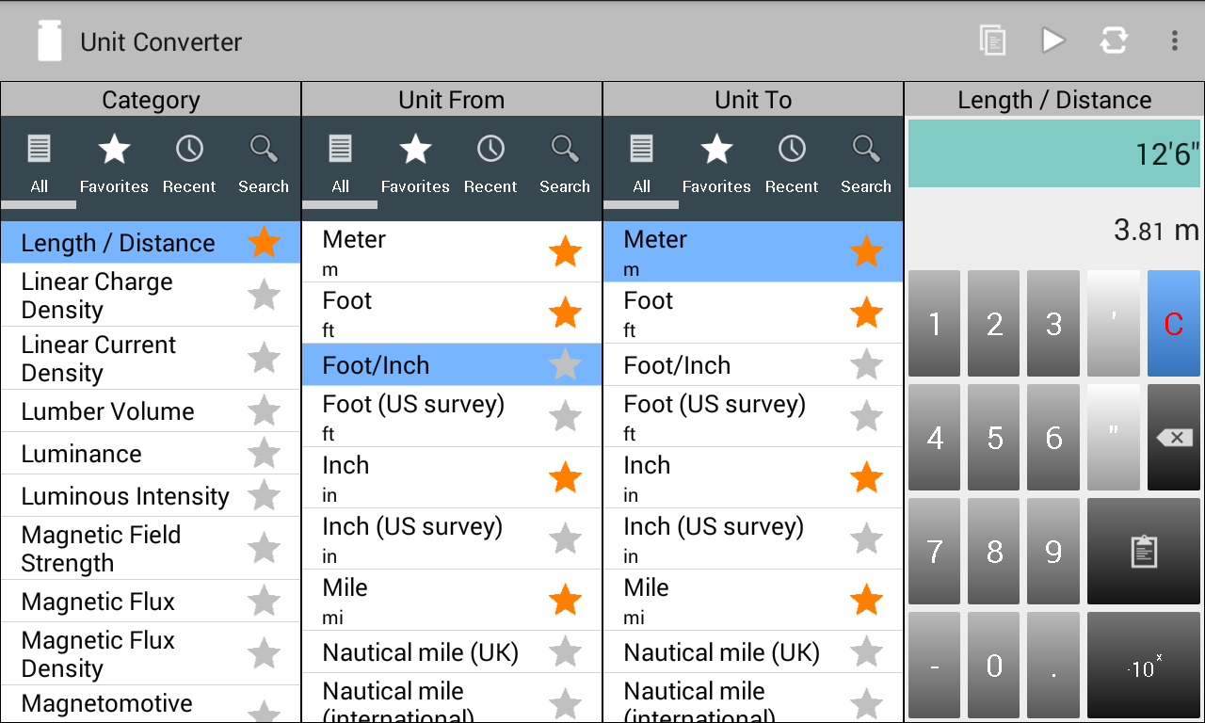Tap digit 3 on the keypad
1205x723 pixels.
point(1053,323)
